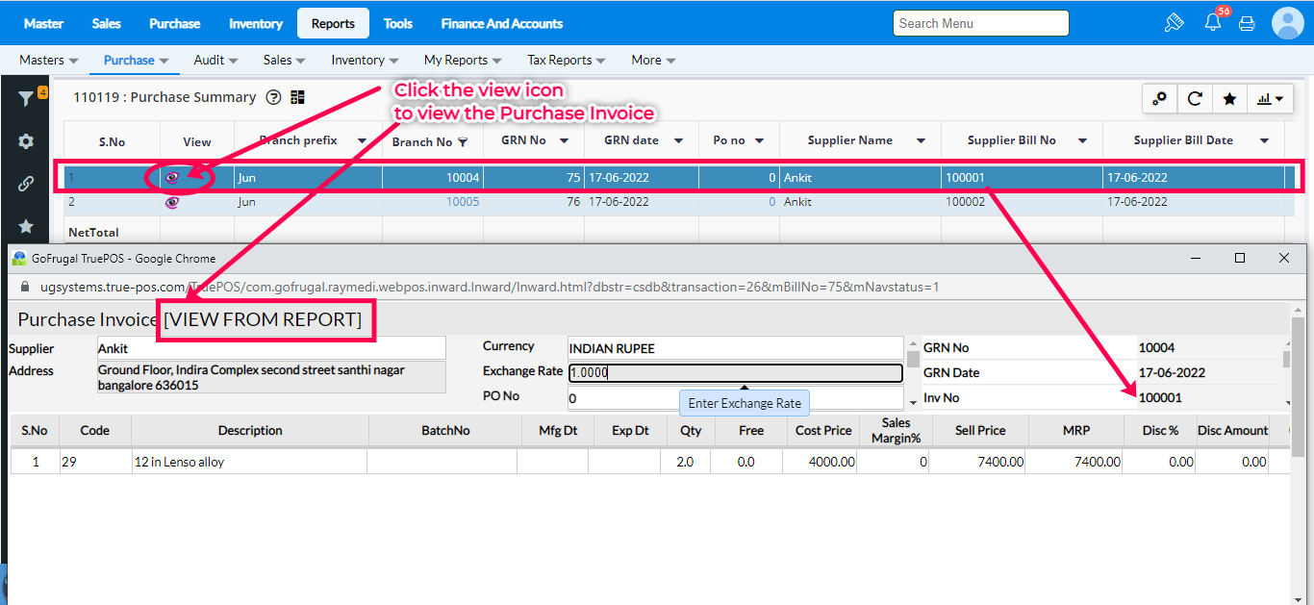Viewport: 1314px width, 605px height.
Task: Select the Sales top menu
Action: tap(107, 23)
